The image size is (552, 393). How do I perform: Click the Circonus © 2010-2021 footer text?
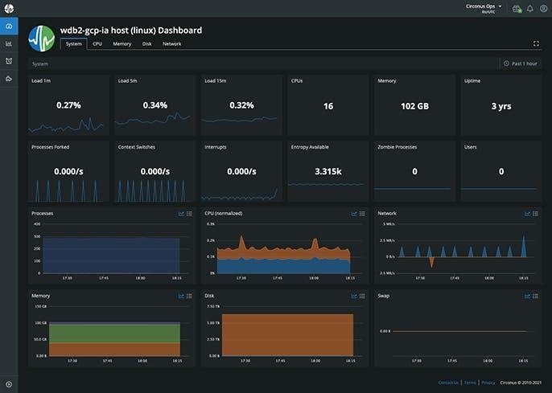521,383
